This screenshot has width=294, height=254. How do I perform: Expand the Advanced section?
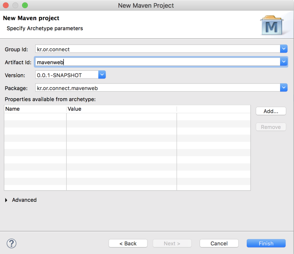click(x=6, y=200)
